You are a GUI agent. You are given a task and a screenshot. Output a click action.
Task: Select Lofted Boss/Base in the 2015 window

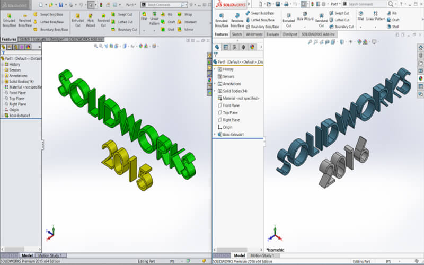48,22
